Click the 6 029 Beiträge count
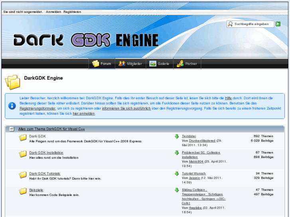The width and height of the screenshot is (290, 217). tap(262, 141)
